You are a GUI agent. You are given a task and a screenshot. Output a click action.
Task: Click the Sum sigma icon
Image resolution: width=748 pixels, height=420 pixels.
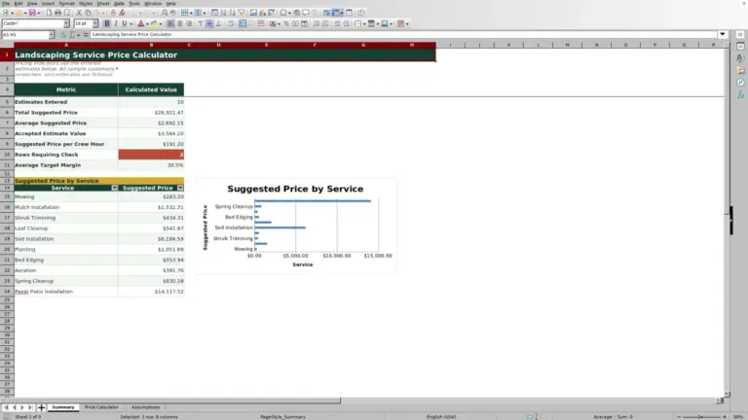72,35
